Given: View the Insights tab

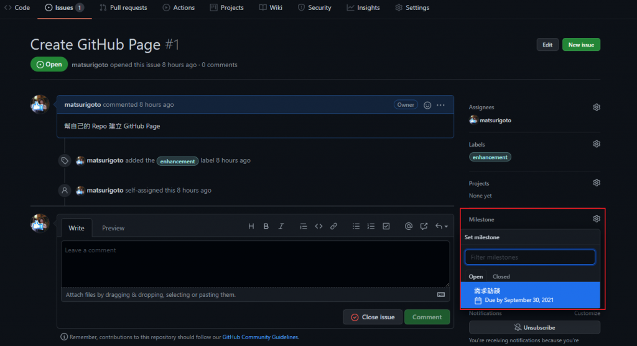Looking at the screenshot, I should 363,7.
